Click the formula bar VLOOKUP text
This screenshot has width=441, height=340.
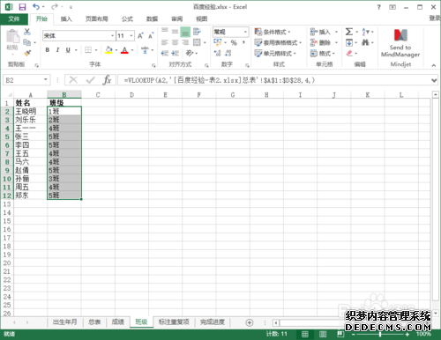220,80
